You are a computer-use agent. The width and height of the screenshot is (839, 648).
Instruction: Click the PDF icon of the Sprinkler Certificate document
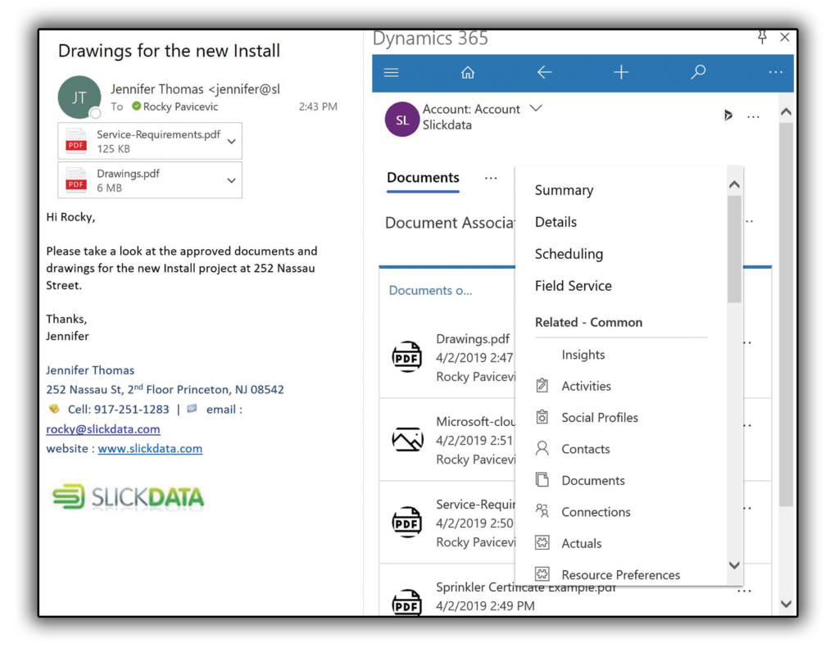407,602
